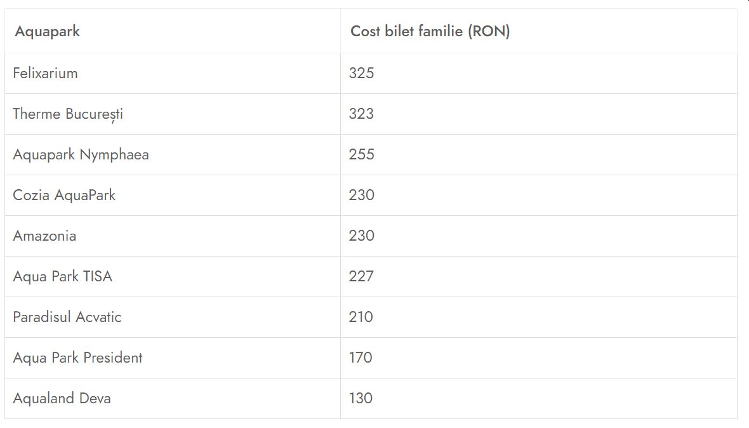Select the 227 cost value

point(361,276)
